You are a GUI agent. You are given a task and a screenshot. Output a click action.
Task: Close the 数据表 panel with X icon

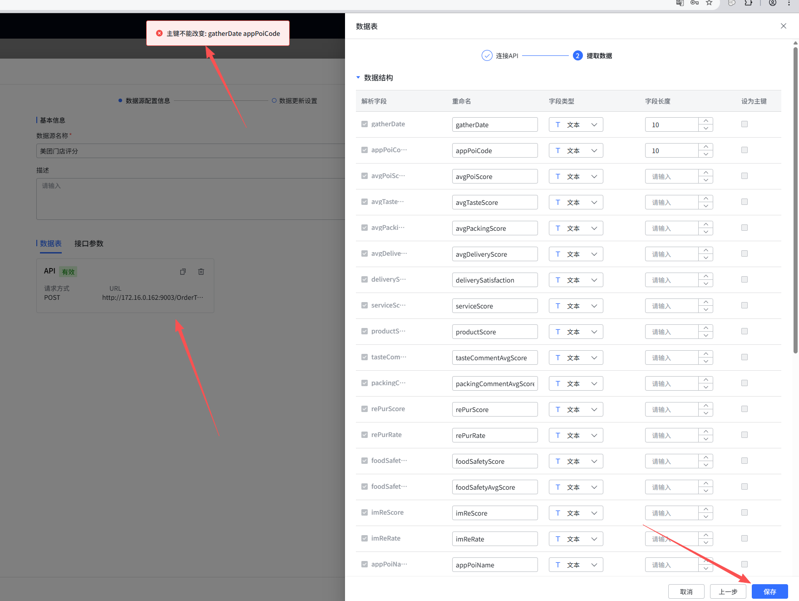783,26
